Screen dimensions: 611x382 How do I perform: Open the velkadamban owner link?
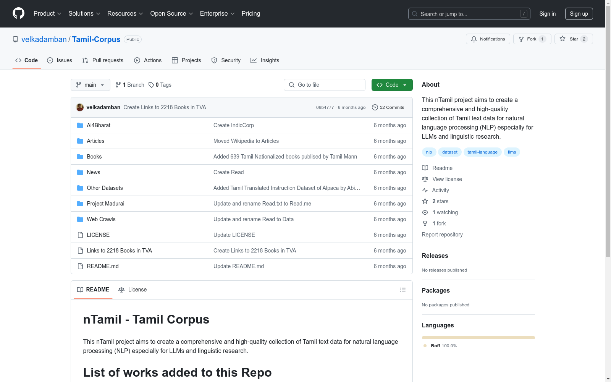point(44,39)
